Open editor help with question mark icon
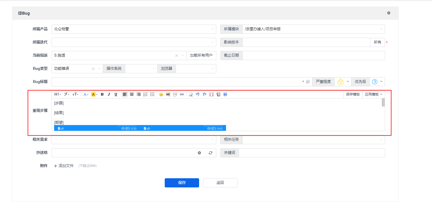 [225, 94]
